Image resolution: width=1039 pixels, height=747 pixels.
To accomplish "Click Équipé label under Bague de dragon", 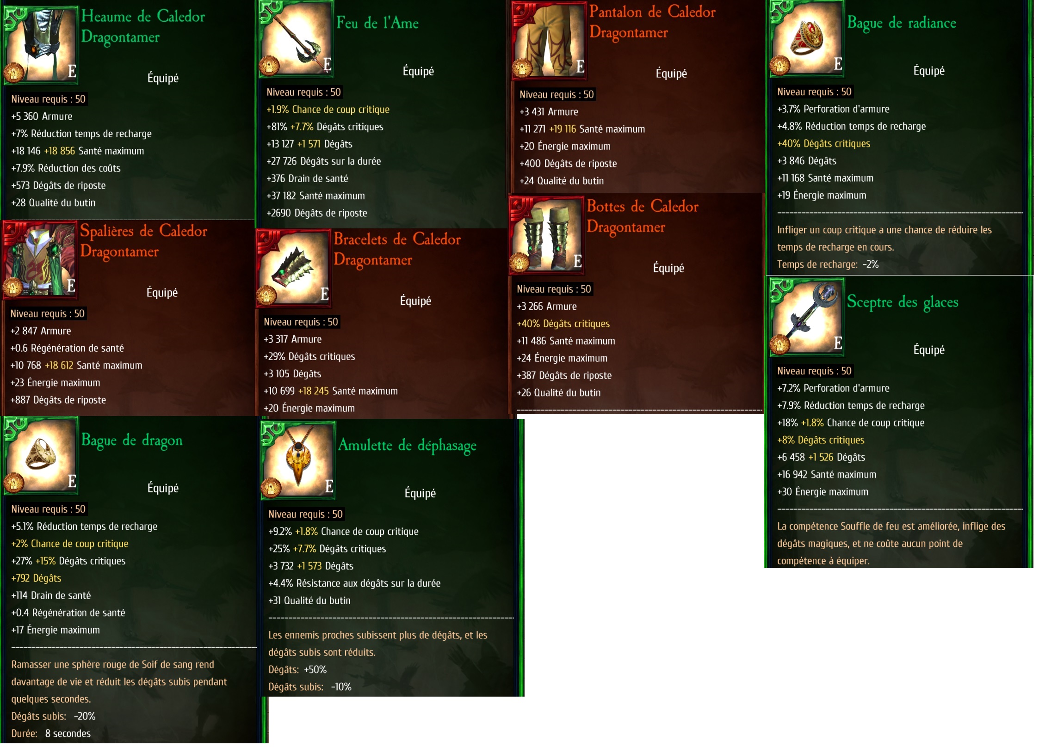I will click(x=163, y=488).
